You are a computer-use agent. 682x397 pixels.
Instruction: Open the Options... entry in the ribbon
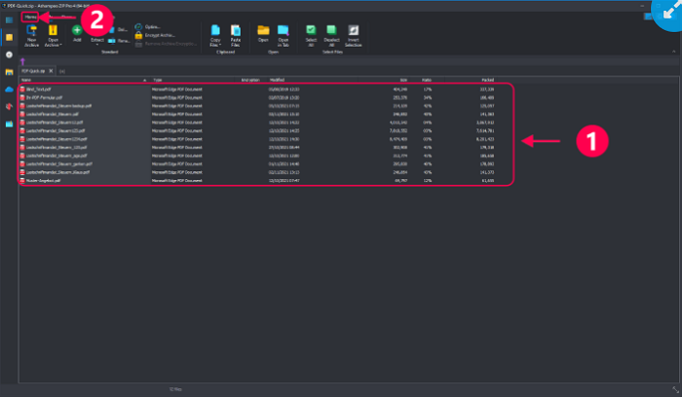point(147,27)
